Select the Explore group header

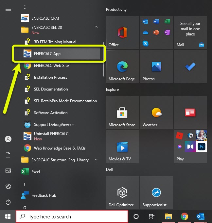coord(113,90)
